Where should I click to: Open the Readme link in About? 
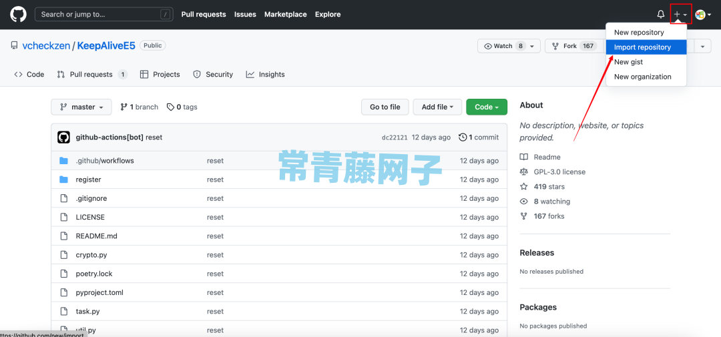point(540,157)
